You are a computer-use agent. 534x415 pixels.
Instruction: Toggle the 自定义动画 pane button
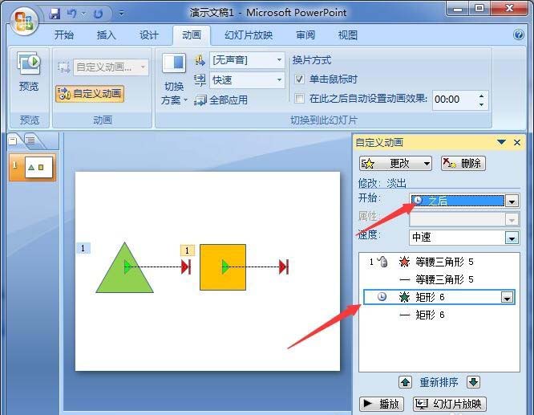pyautogui.click(x=90, y=94)
